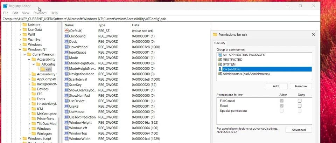Collapse the Accessibility tree node
This screenshot has height=143, width=336.
29,59
